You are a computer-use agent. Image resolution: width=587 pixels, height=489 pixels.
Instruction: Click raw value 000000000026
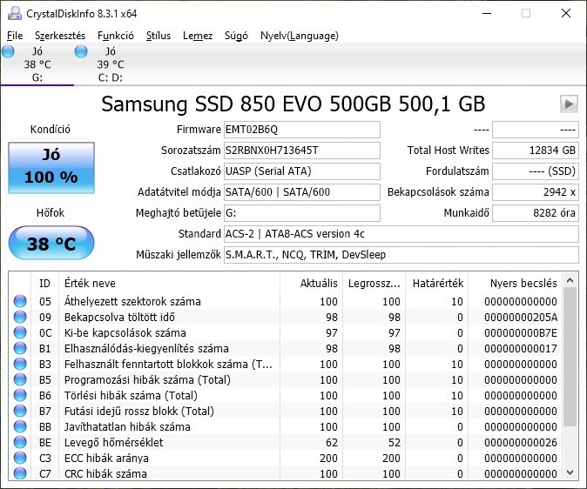pos(521,443)
